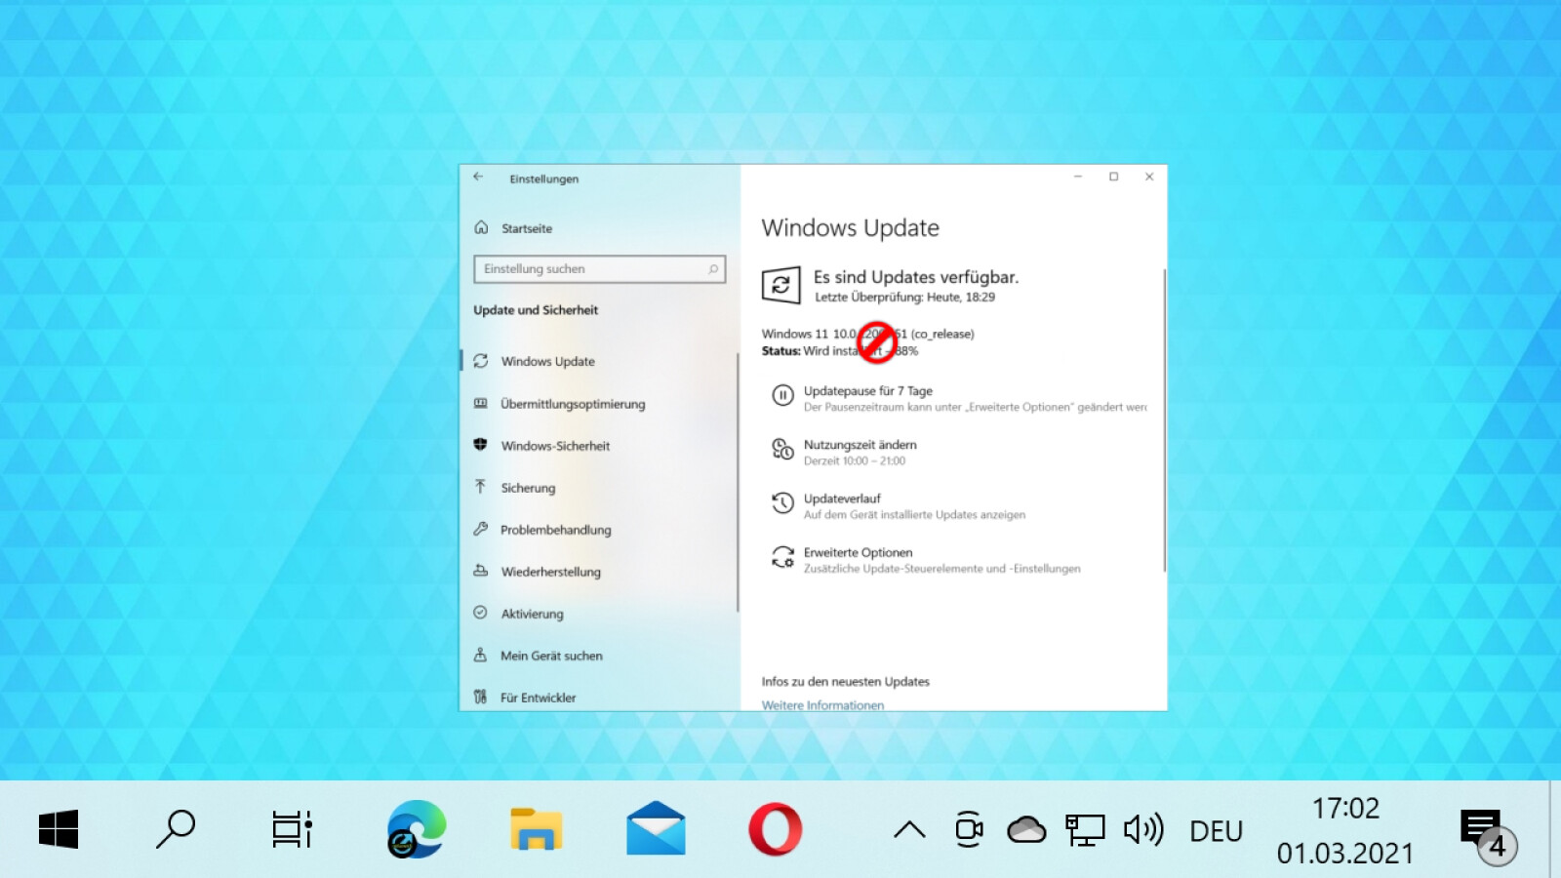Image resolution: width=1561 pixels, height=878 pixels.
Task: Switch input language DEU indicator
Action: click(1216, 831)
